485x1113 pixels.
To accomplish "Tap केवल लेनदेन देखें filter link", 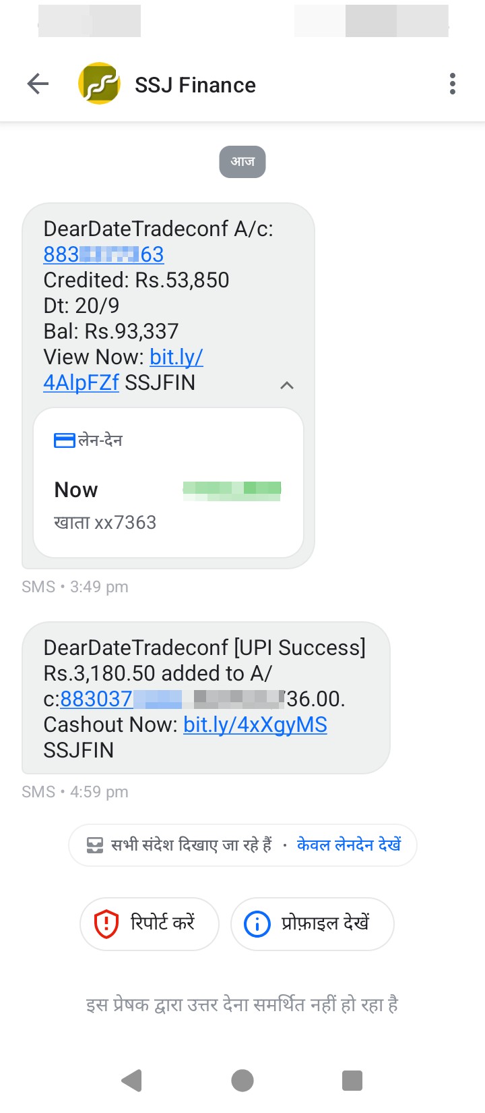I will coord(349,845).
